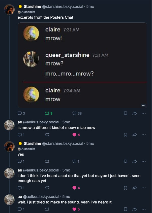Image resolution: width=152 pixels, height=213 pixels.
Task: Open Starshine's profile from top post handle
Action: click(x=62, y=7)
